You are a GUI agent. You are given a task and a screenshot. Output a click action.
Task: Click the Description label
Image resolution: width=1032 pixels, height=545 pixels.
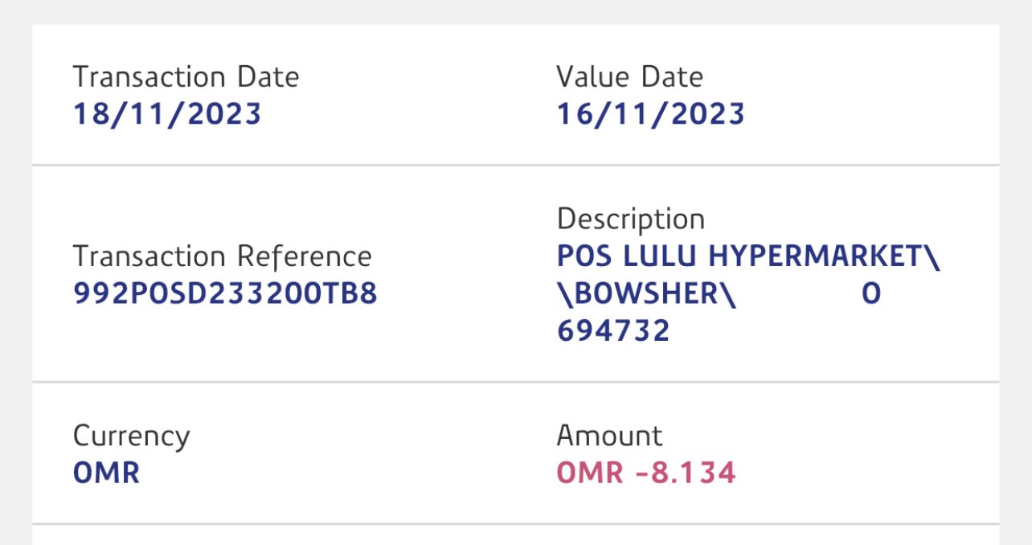click(x=630, y=219)
